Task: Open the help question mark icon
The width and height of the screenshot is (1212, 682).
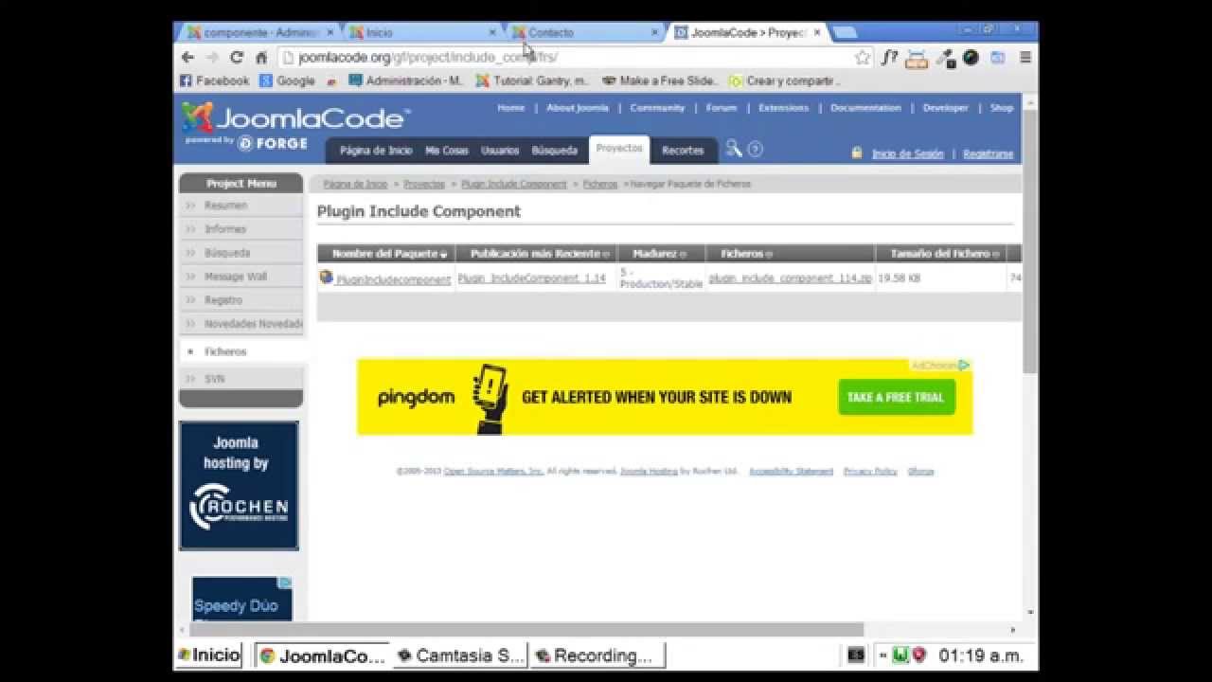Action: [x=755, y=150]
